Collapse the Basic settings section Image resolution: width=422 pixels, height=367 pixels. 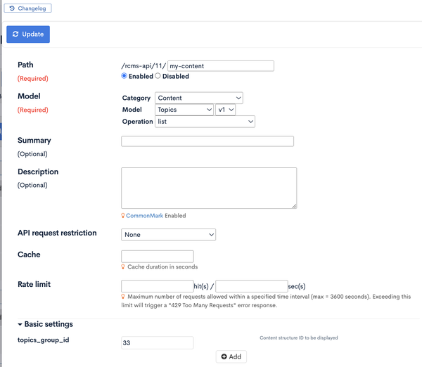(x=45, y=324)
